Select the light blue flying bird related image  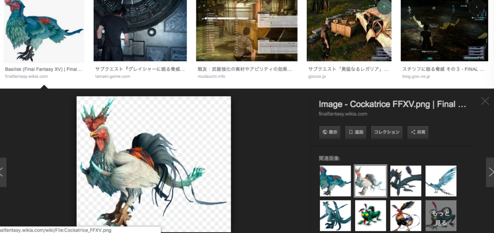coord(441,181)
